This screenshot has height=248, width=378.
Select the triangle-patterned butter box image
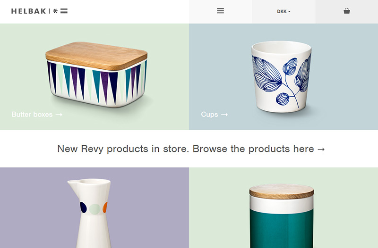96,74
